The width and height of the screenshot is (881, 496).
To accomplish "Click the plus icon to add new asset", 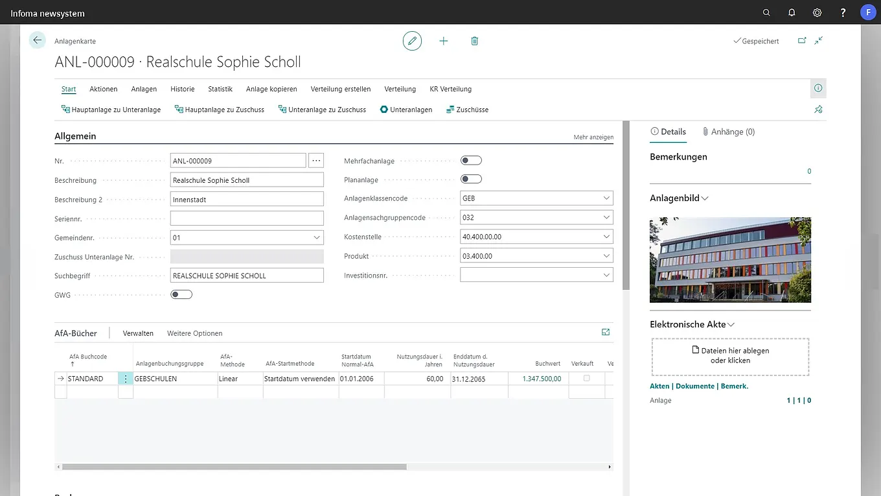I will tap(444, 41).
